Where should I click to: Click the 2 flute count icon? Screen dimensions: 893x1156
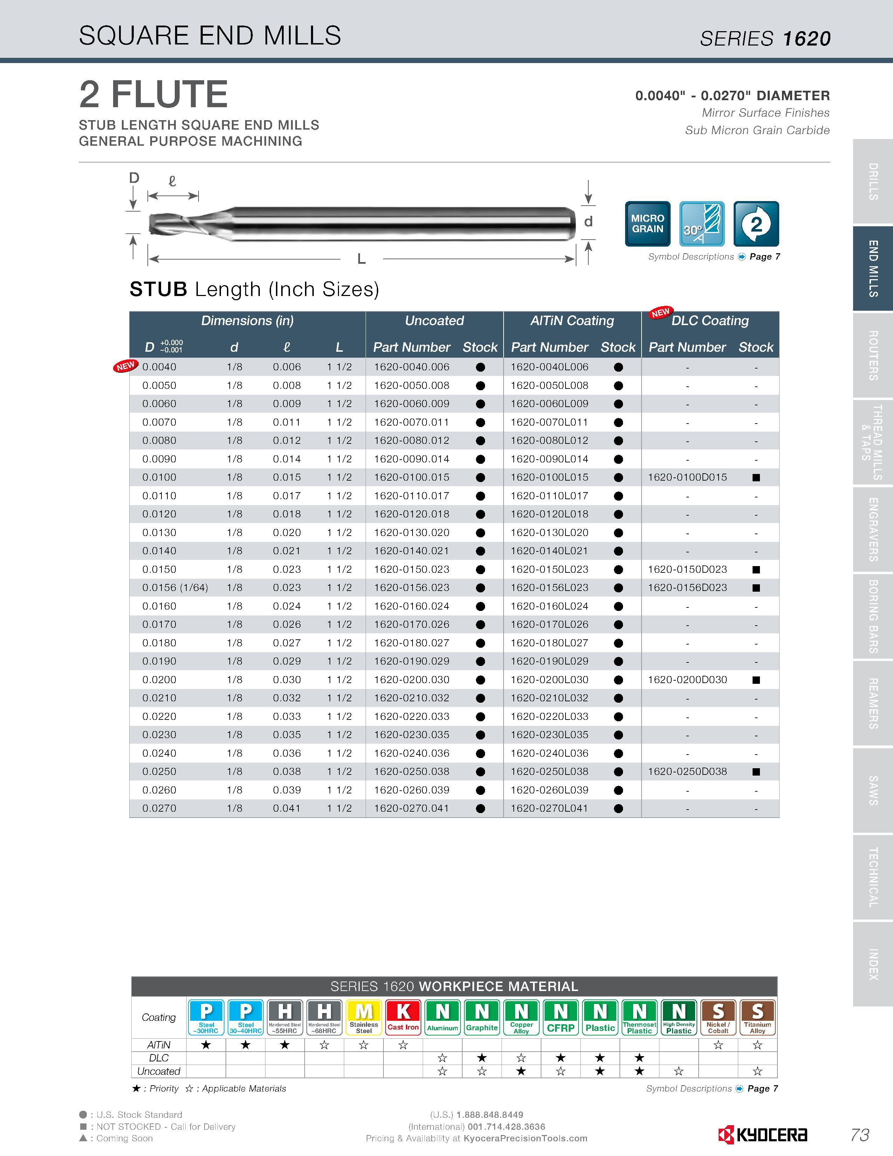[756, 224]
